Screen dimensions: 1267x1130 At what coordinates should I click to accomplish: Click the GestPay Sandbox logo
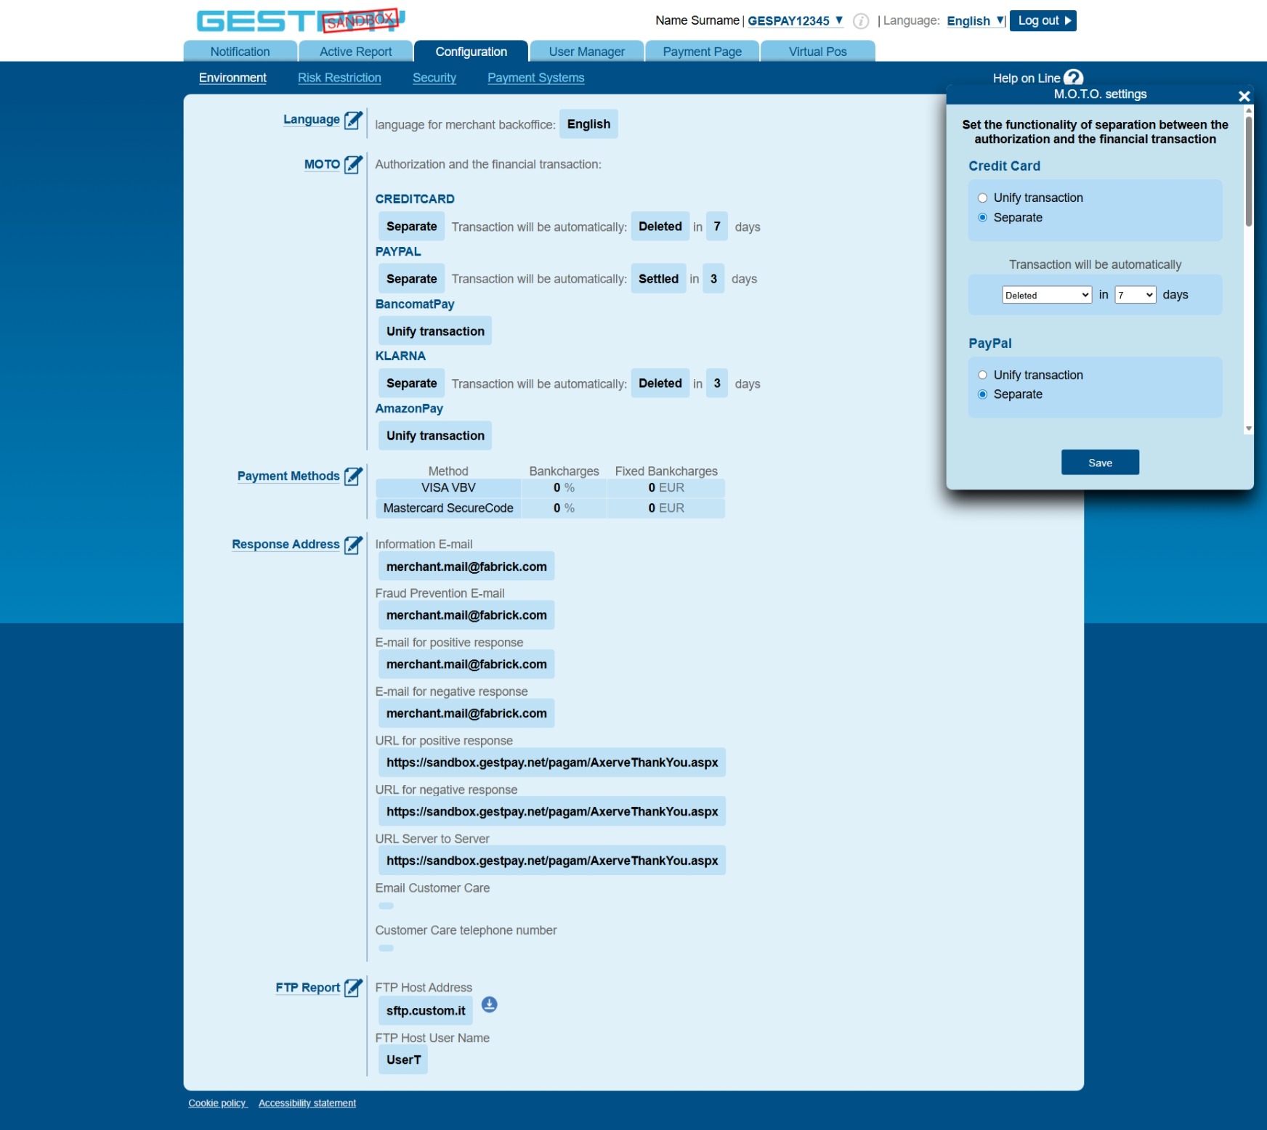(x=301, y=20)
